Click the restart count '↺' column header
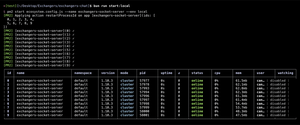Viewport: 300px width, 125px height. [x=179, y=73]
